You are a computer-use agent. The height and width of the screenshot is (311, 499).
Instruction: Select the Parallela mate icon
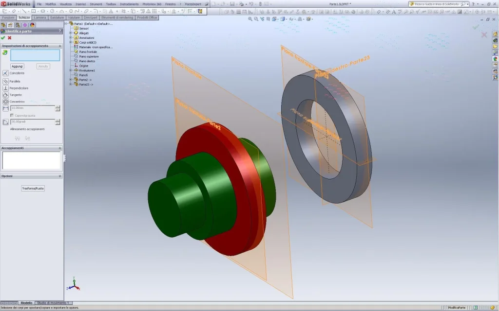coord(5,81)
